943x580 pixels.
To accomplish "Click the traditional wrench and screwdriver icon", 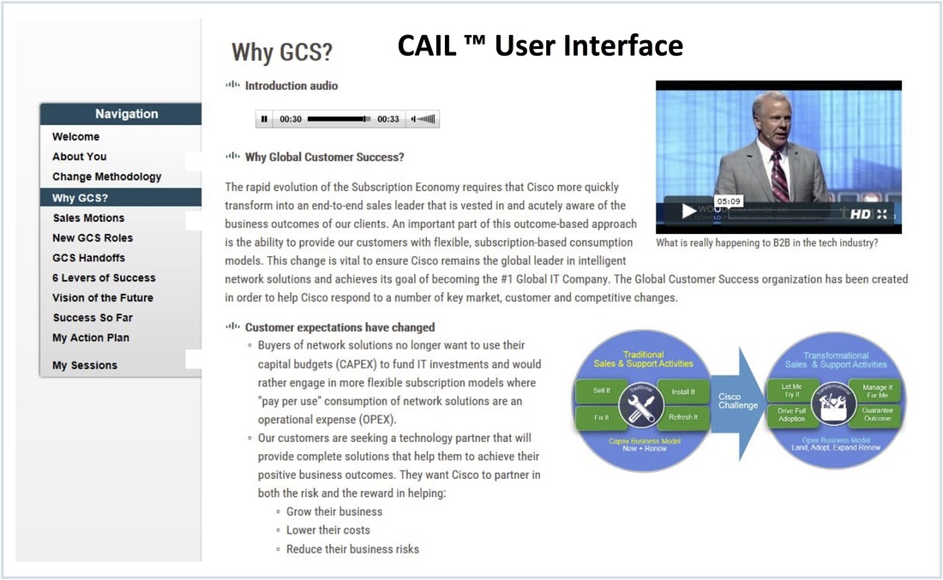I will (642, 406).
